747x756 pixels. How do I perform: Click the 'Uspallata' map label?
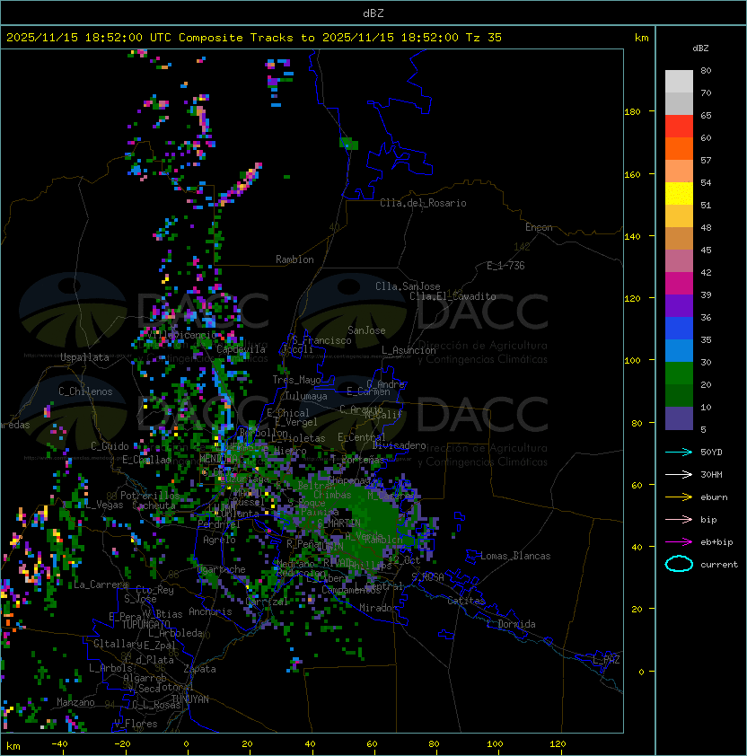pos(84,357)
